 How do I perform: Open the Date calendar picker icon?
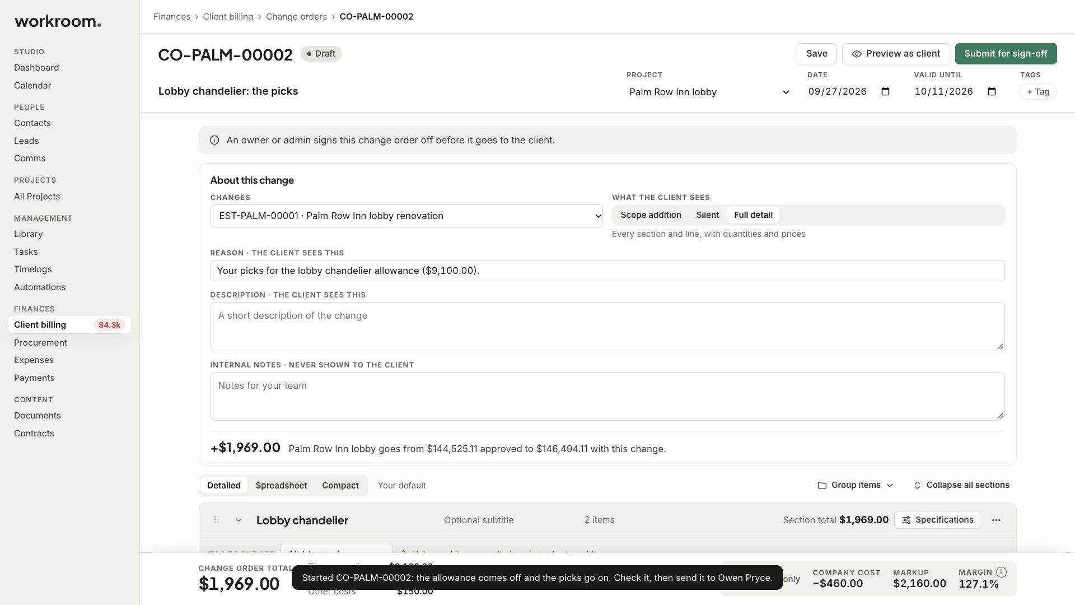[x=885, y=92]
